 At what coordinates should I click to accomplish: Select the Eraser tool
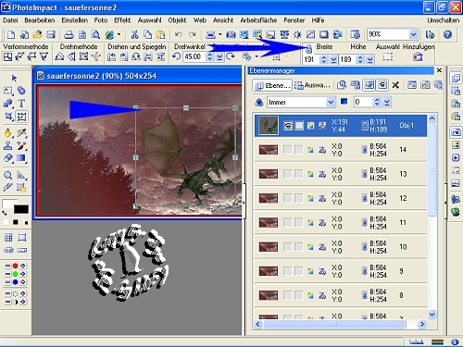(x=8, y=158)
